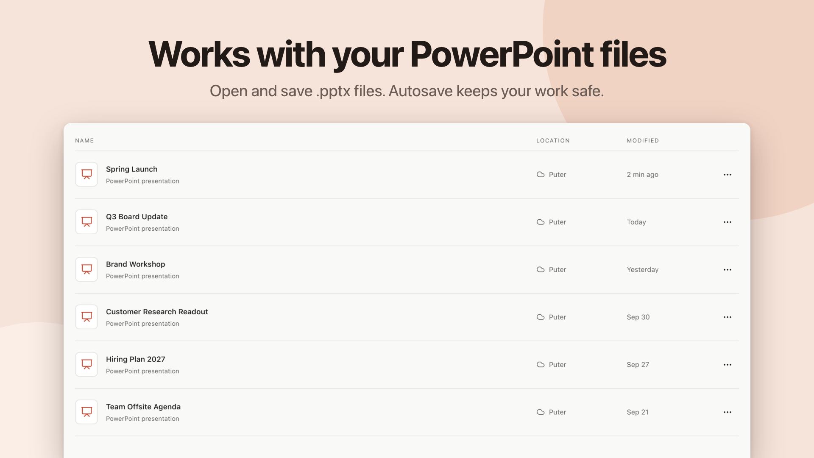Expand the ellipsis menu for Brand Workshop
The height and width of the screenshot is (458, 814).
pyautogui.click(x=728, y=270)
